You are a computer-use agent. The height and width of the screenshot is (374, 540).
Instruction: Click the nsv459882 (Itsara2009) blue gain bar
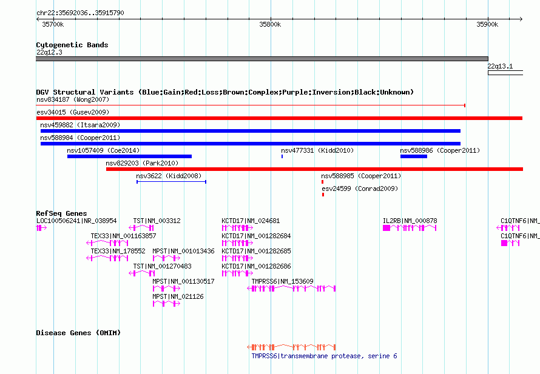(251, 131)
